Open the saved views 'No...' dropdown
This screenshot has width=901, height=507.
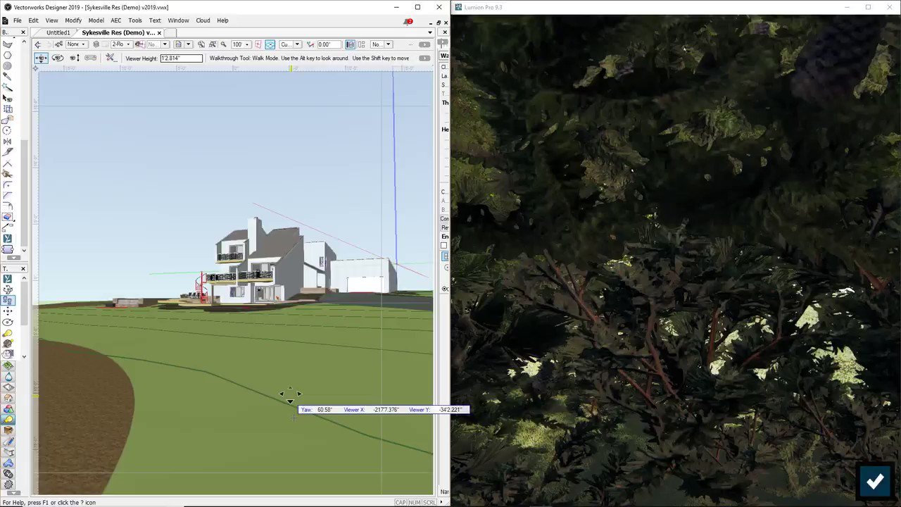point(158,44)
